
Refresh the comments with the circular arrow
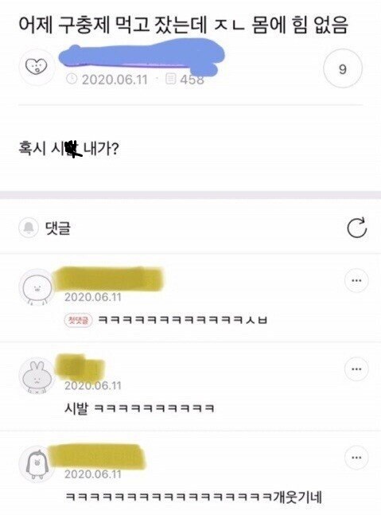pyautogui.click(x=356, y=228)
